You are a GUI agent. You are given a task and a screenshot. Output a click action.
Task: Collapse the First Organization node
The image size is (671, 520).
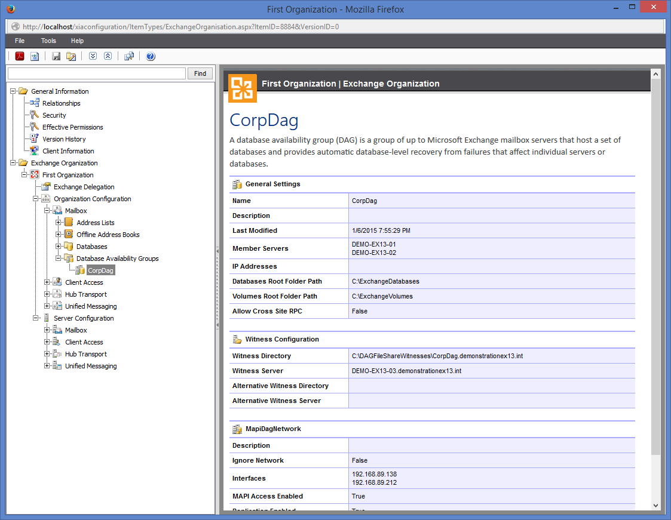click(x=24, y=175)
